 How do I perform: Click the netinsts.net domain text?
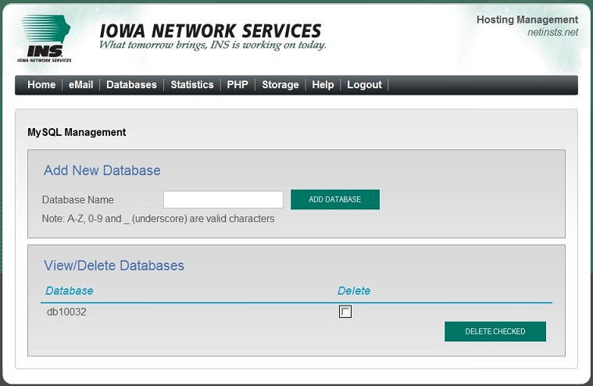(x=552, y=33)
